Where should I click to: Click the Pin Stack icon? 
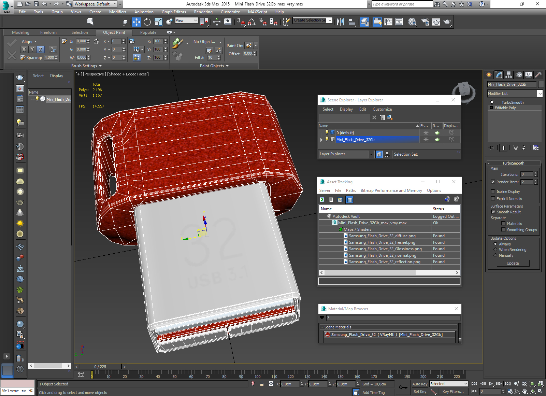point(491,148)
